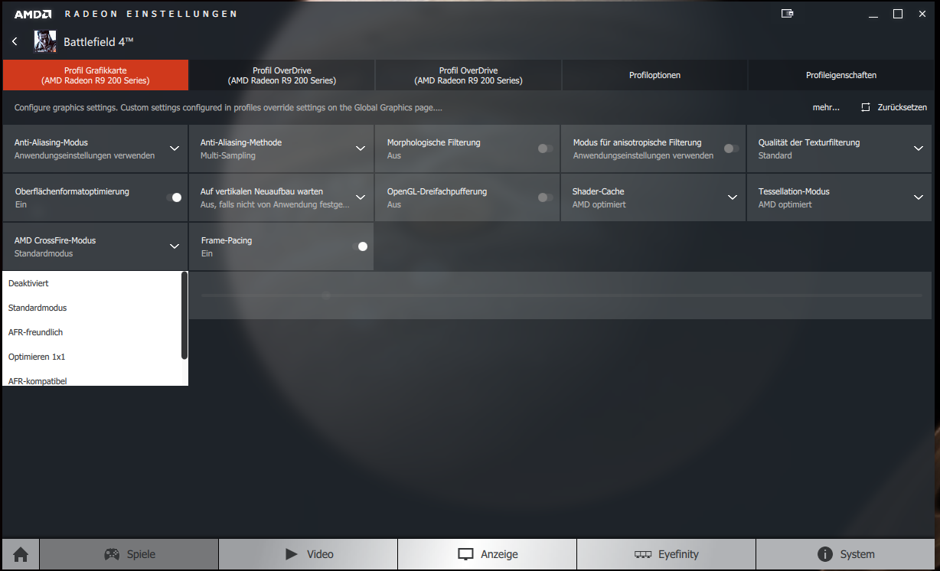Choose AFR-kompatibel option

92,380
